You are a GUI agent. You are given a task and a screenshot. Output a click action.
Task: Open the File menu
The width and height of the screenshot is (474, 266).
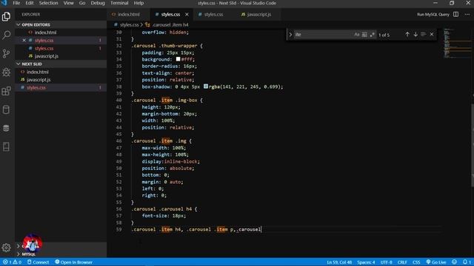coord(16,3)
